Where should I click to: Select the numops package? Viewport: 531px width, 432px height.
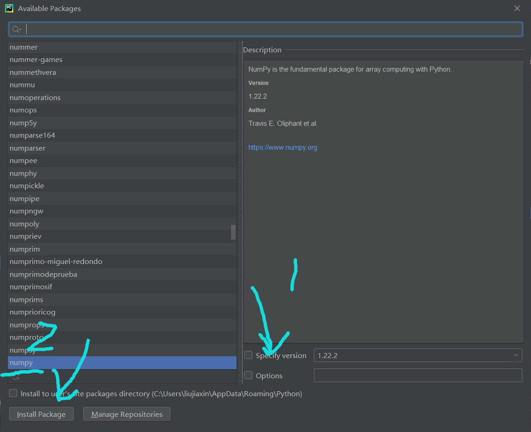(122, 110)
